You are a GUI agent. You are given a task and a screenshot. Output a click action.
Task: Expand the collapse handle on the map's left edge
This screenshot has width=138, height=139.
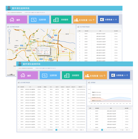pos(7,53)
